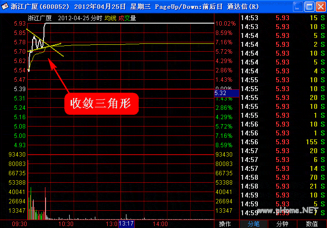Click the 5.85 price axis label

pyautogui.click(x=20, y=33)
